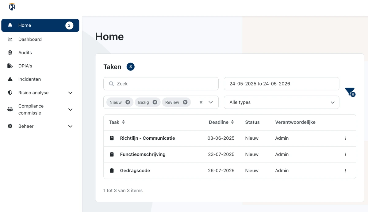Click the Dashboard chart icon
The image size is (368, 212).
10,39
